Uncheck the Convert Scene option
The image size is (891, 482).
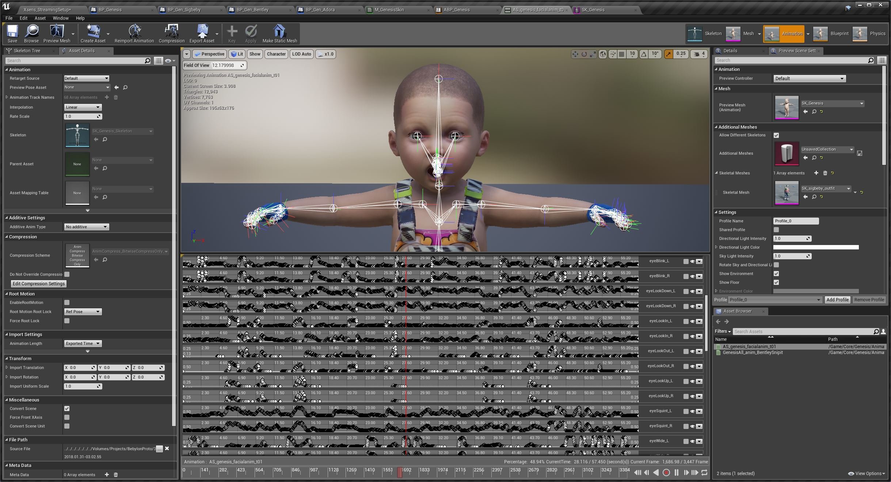pos(66,408)
